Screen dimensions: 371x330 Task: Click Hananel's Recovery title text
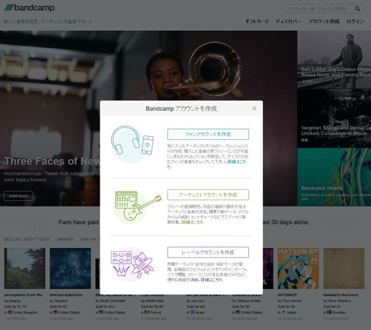tap(341, 294)
